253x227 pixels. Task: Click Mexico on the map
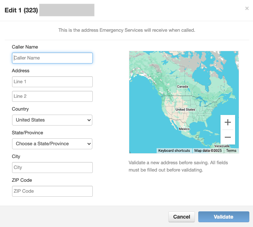[184, 129]
